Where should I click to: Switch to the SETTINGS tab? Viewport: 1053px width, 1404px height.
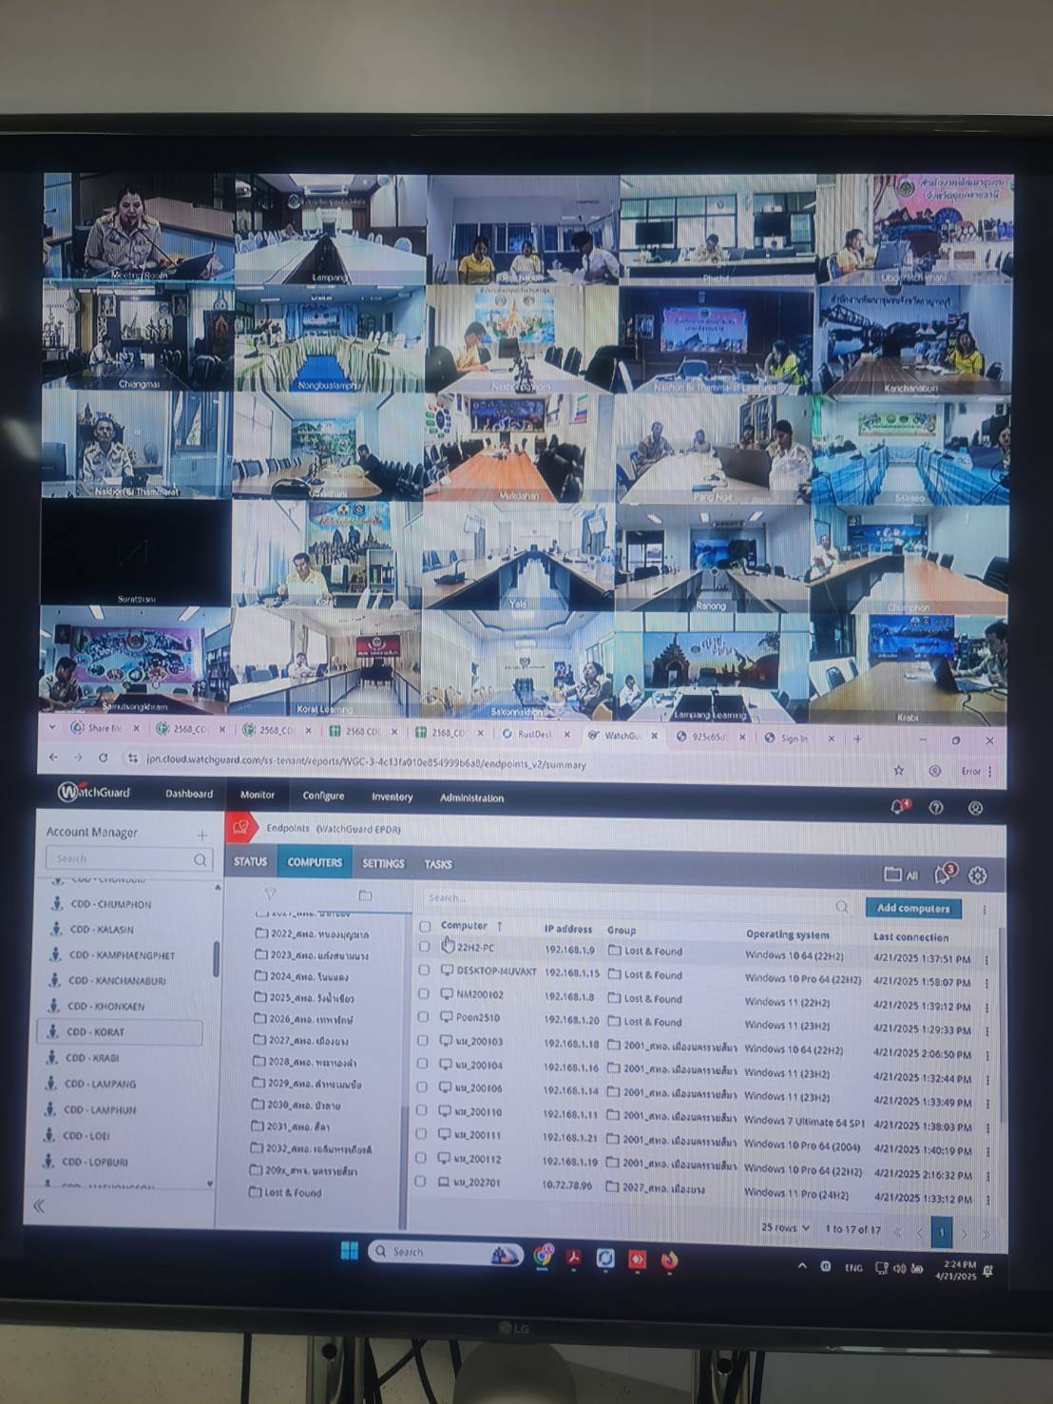click(x=383, y=864)
